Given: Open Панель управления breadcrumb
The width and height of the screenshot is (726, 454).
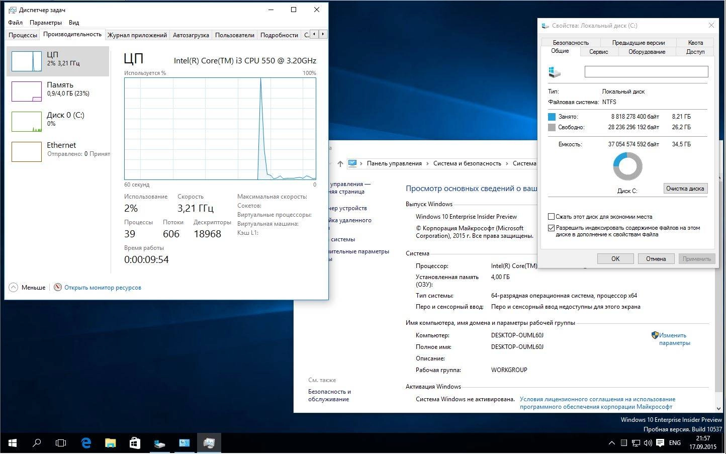Looking at the screenshot, I should [394, 163].
